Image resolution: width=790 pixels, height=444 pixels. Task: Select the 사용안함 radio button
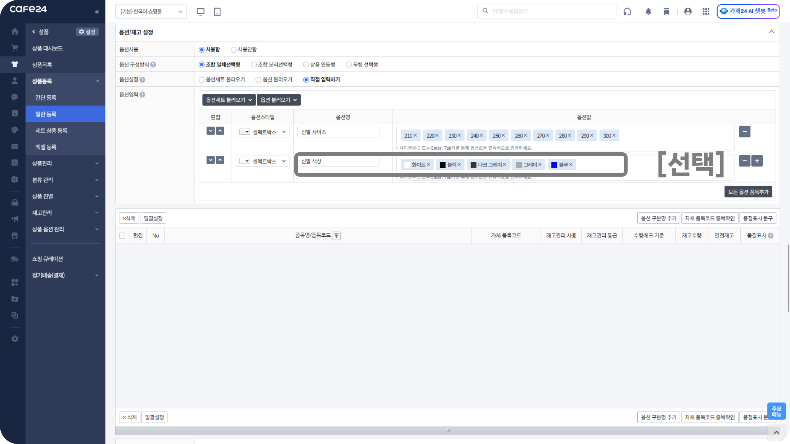[234, 50]
